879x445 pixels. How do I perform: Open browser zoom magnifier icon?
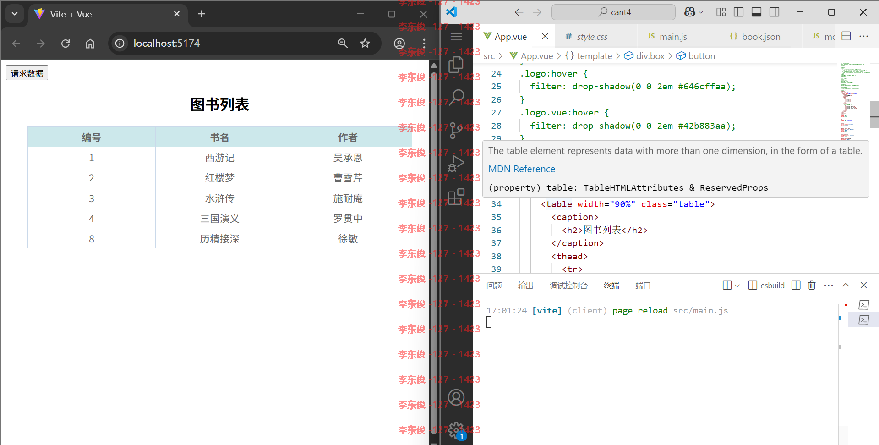pyautogui.click(x=343, y=43)
